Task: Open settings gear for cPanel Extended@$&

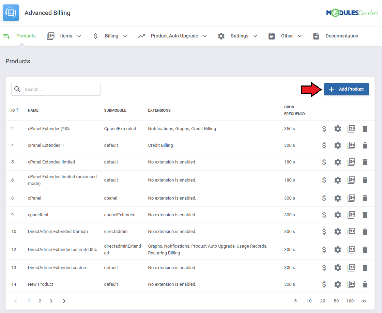Action: [x=337, y=129]
